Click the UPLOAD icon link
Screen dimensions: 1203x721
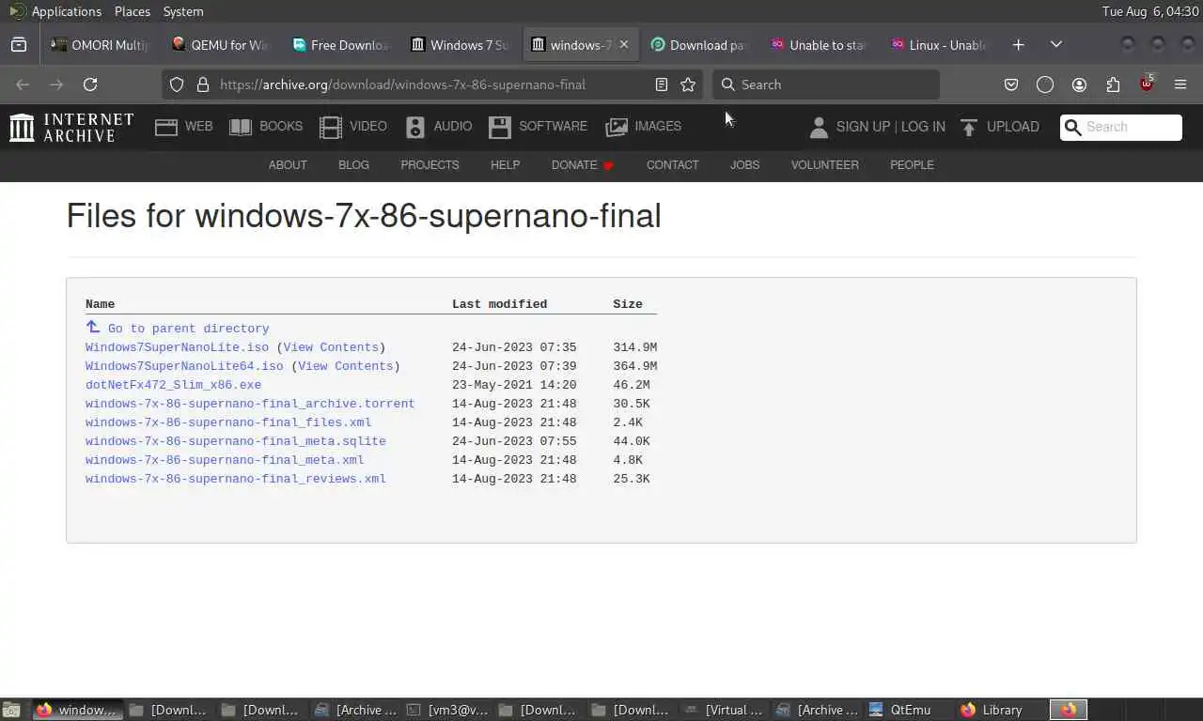tap(1000, 127)
